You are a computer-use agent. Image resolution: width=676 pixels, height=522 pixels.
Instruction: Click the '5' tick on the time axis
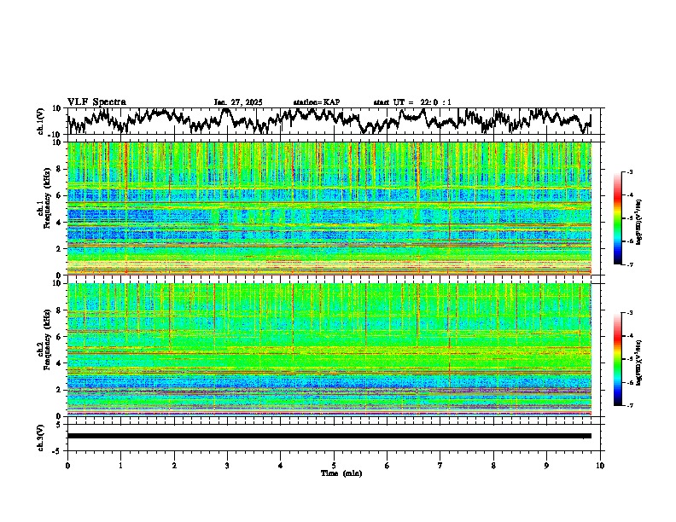tap(334, 466)
